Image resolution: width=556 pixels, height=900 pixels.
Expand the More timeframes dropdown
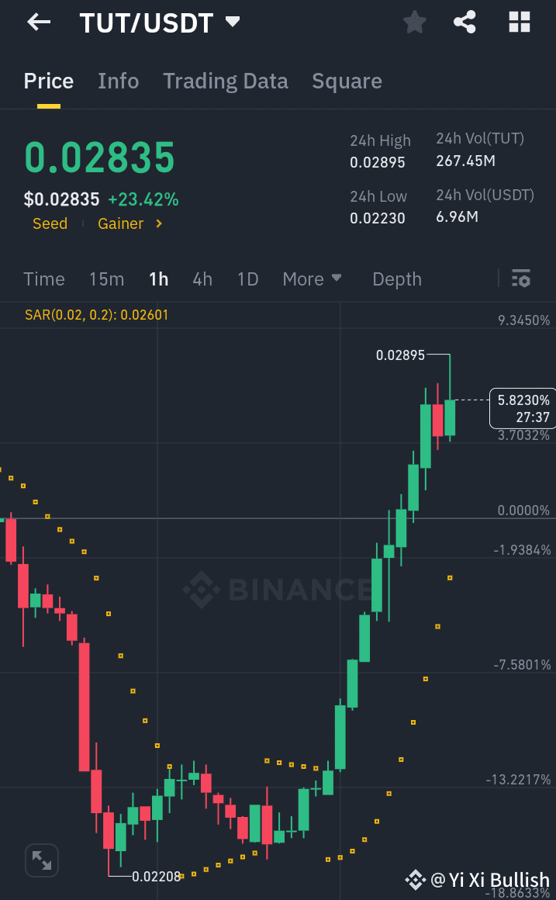click(313, 279)
